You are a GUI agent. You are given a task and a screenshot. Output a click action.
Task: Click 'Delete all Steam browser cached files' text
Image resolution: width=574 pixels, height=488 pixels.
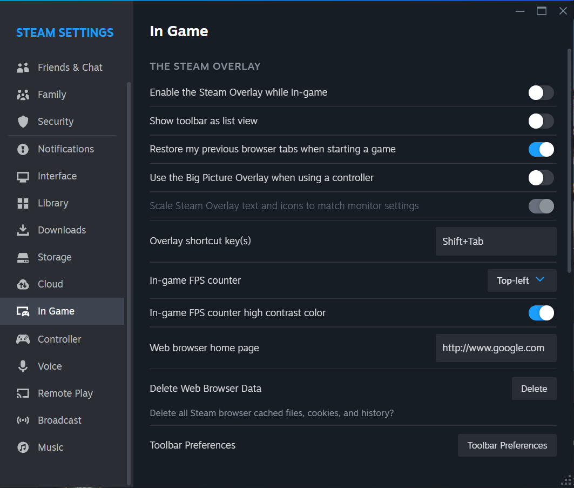point(272,413)
